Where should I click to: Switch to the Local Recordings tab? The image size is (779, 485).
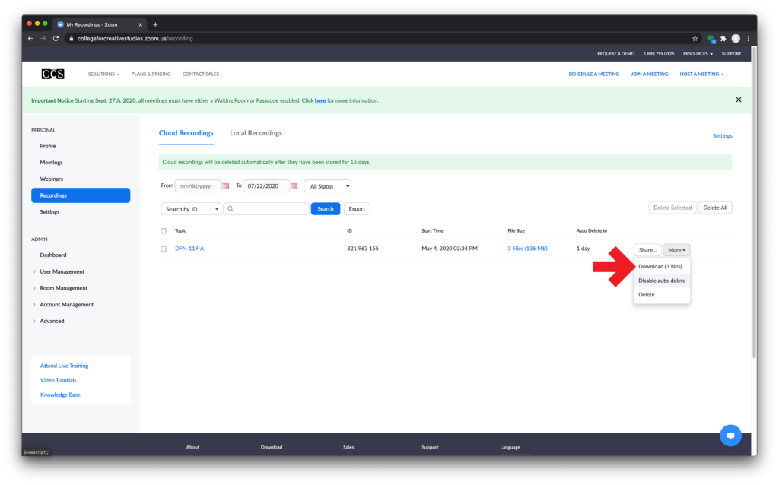click(x=256, y=133)
